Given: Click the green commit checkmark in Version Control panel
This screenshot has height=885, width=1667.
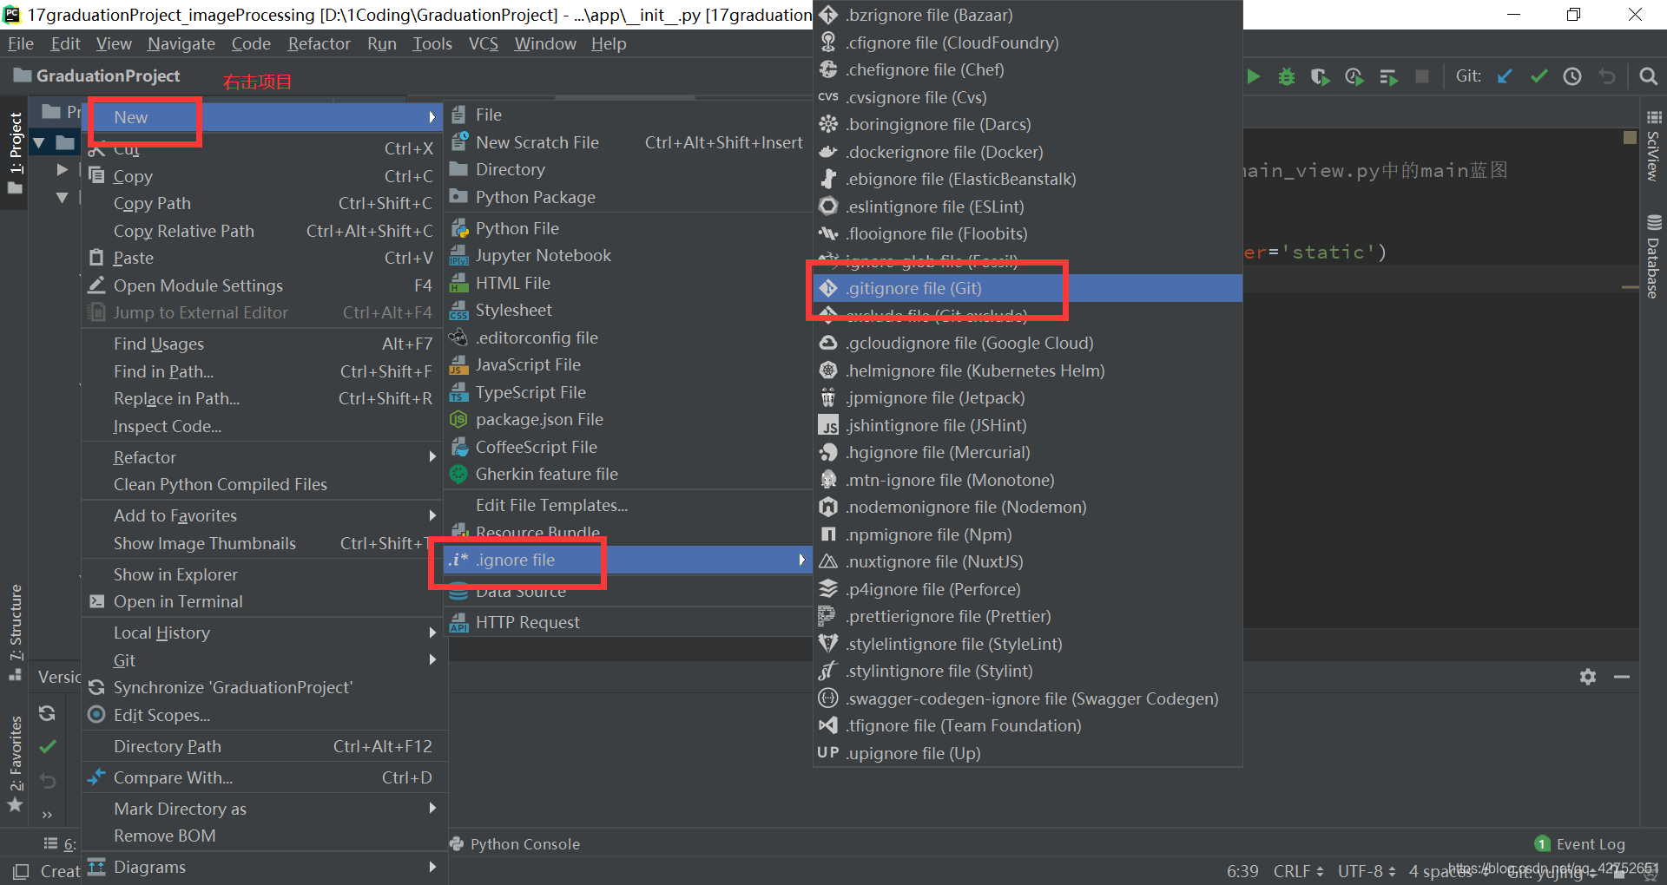Looking at the screenshot, I should tap(48, 746).
